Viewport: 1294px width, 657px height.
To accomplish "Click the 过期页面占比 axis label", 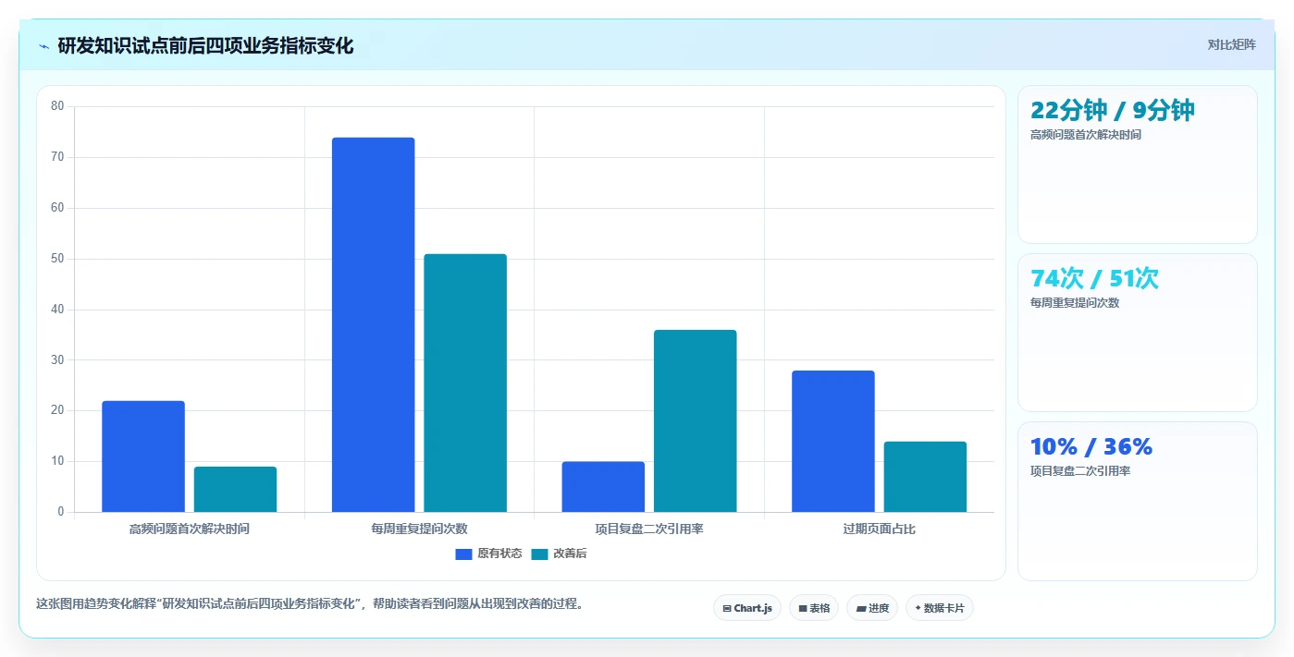I will 880,529.
